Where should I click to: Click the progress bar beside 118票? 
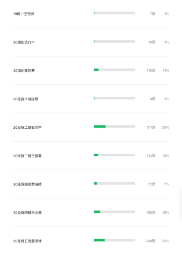[x=114, y=70]
